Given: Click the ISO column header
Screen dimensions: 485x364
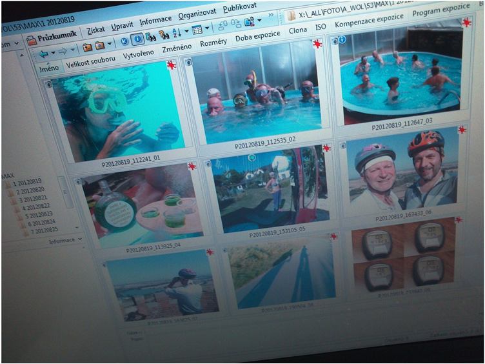Looking at the screenshot, I should (321, 27).
